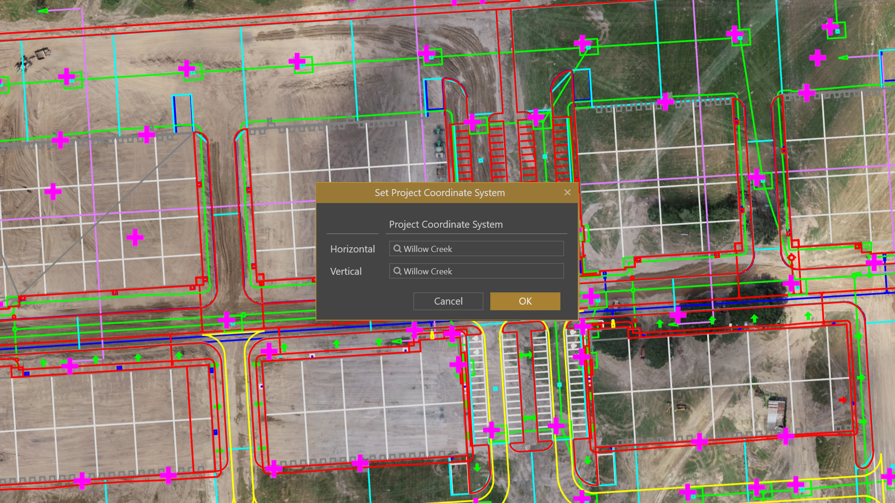Click the rusty metal-roof shed in orthophoto

(x=776, y=412)
